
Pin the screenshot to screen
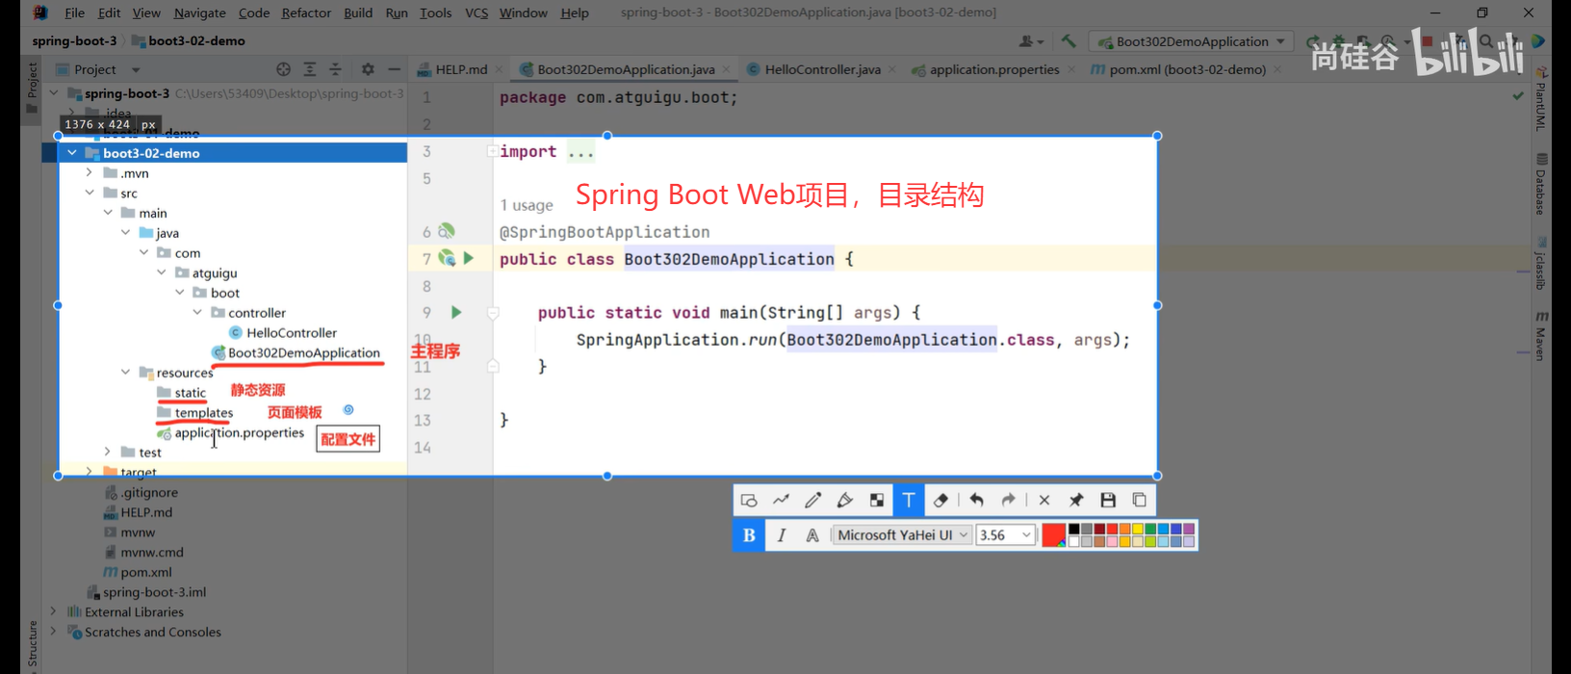(x=1076, y=500)
